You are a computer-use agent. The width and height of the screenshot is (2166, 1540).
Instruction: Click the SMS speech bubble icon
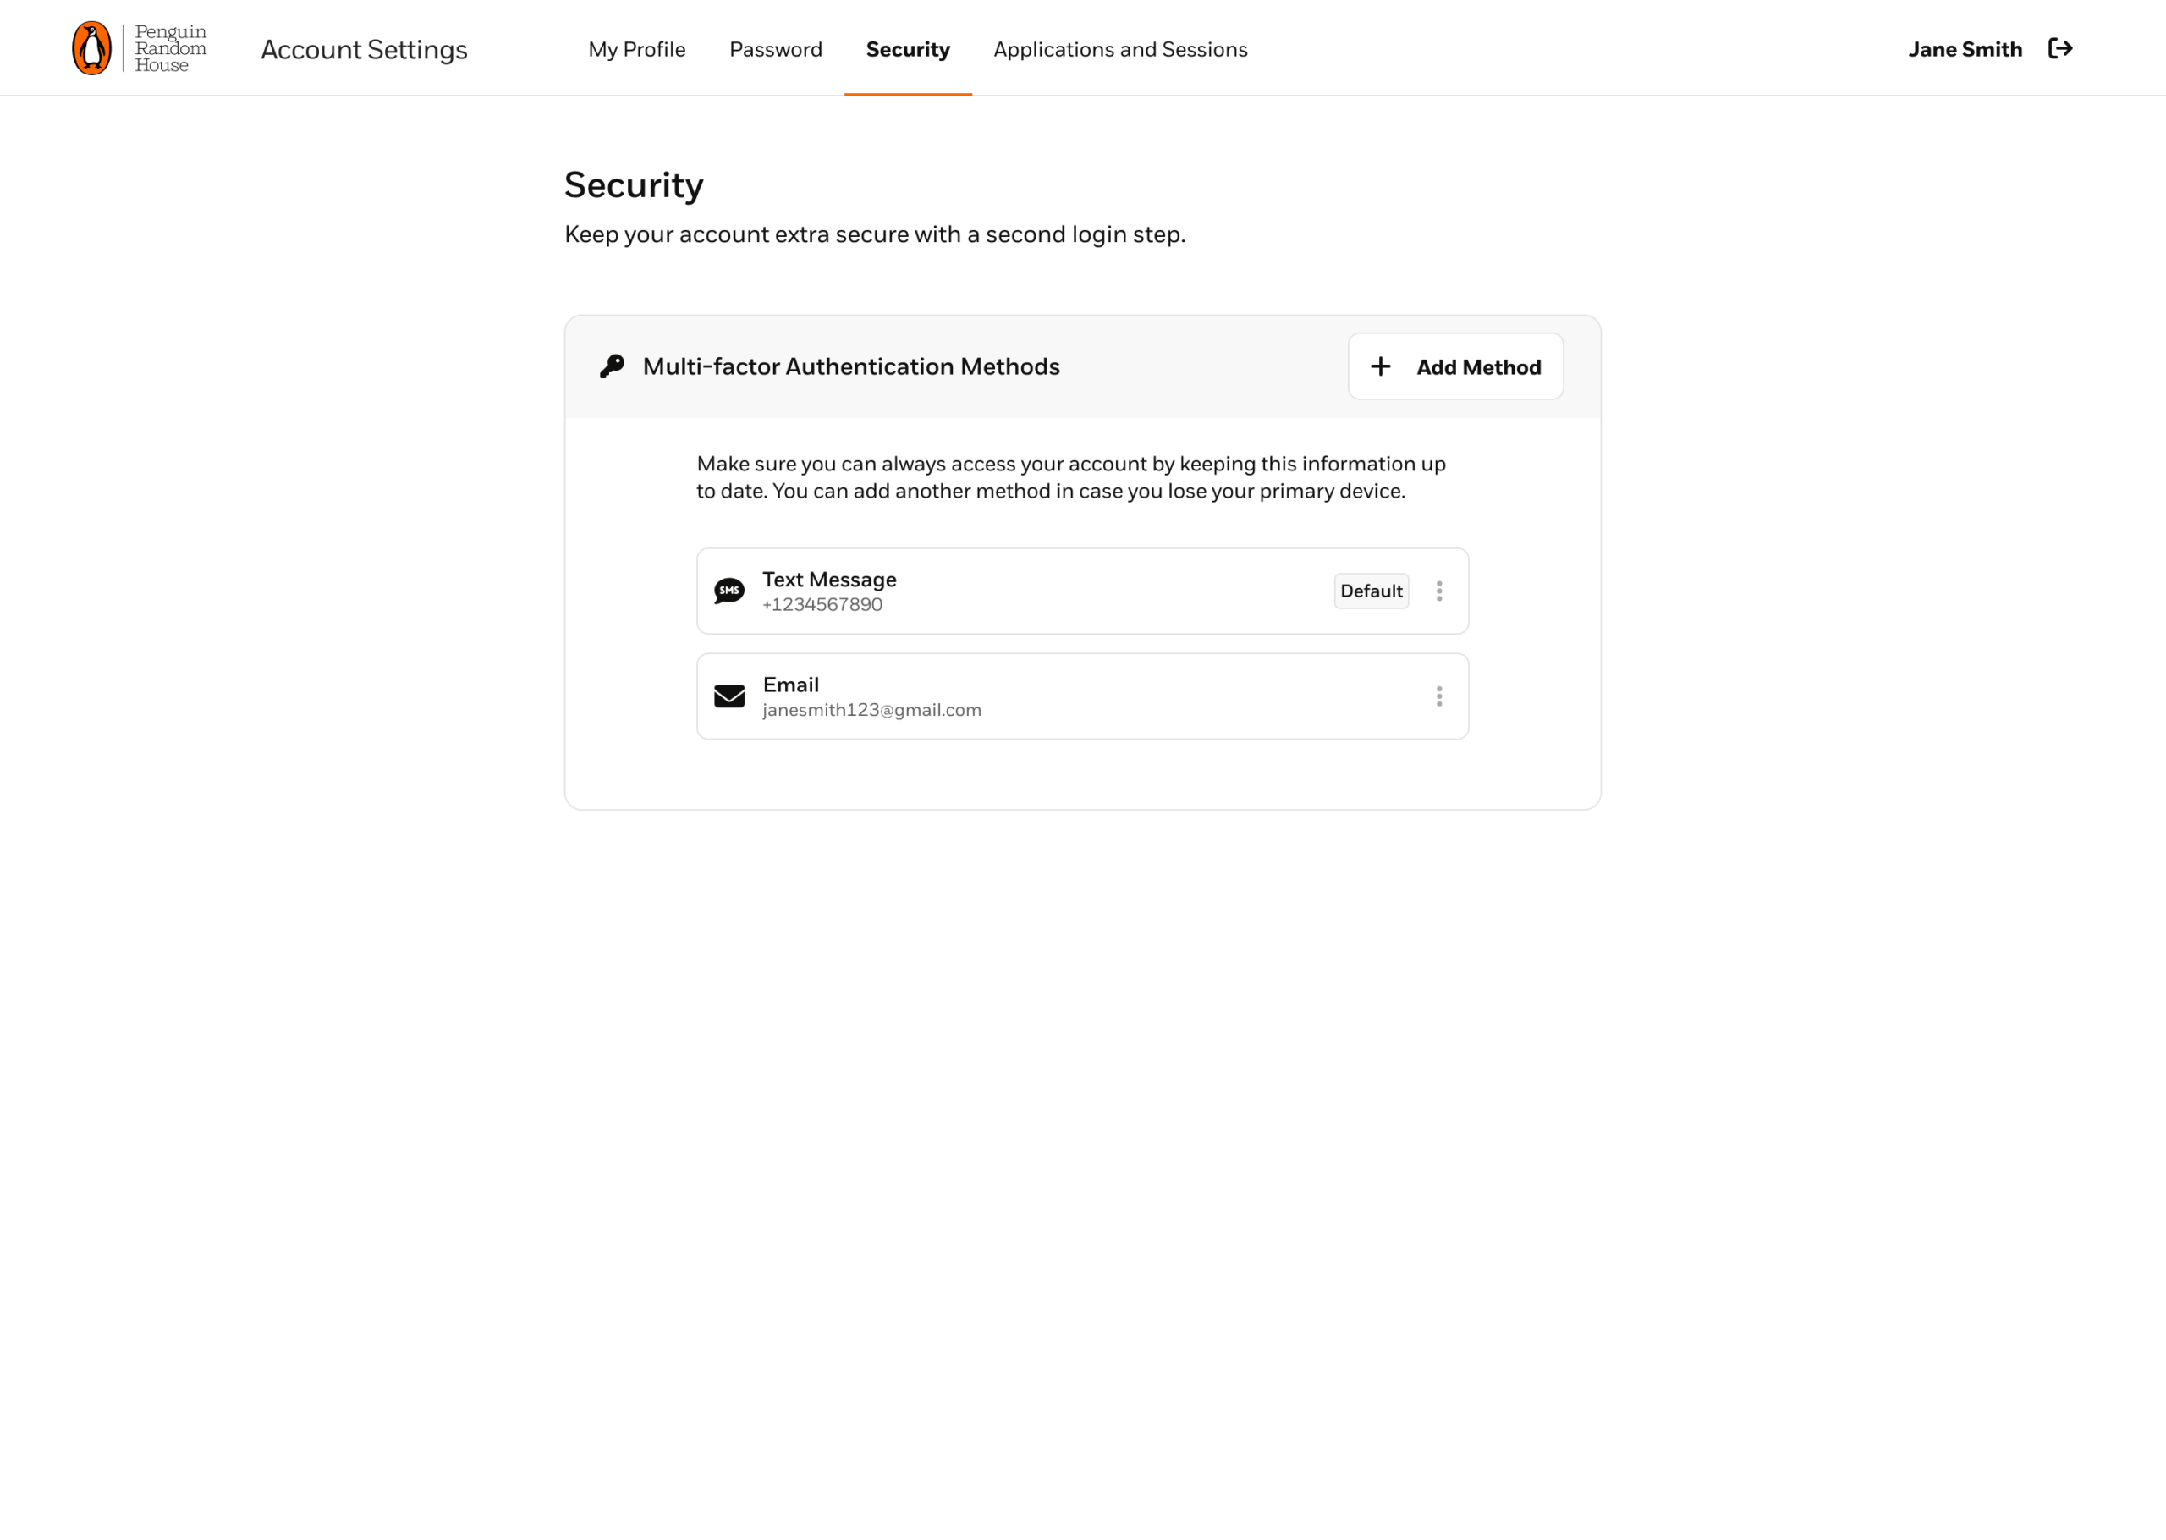click(x=729, y=591)
